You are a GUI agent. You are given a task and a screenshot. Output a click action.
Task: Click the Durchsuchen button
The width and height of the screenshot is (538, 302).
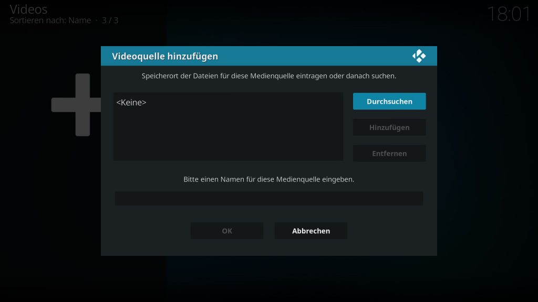389,101
